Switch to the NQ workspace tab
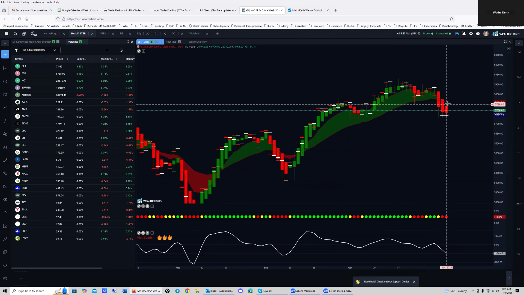The width and height of the screenshot is (524, 295). [x=139, y=34]
